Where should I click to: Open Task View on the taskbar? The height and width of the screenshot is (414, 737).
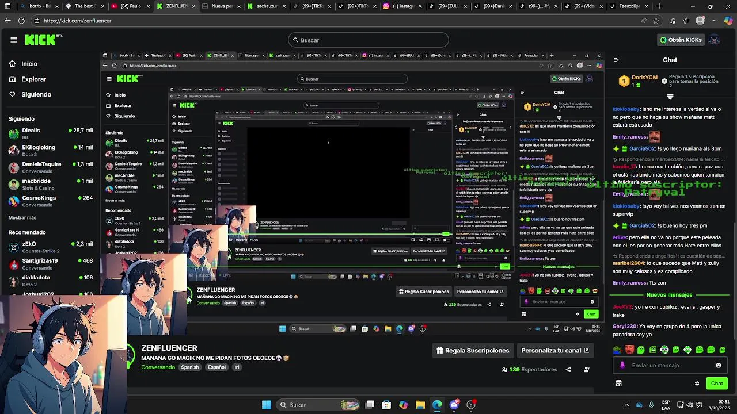(x=370, y=405)
